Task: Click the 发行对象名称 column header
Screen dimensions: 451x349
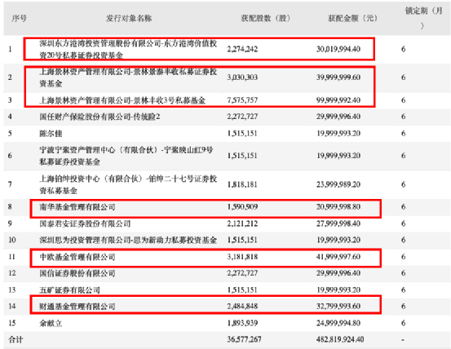Action: coord(129,19)
